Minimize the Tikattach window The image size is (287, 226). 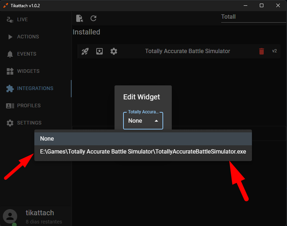[x=245, y=5]
